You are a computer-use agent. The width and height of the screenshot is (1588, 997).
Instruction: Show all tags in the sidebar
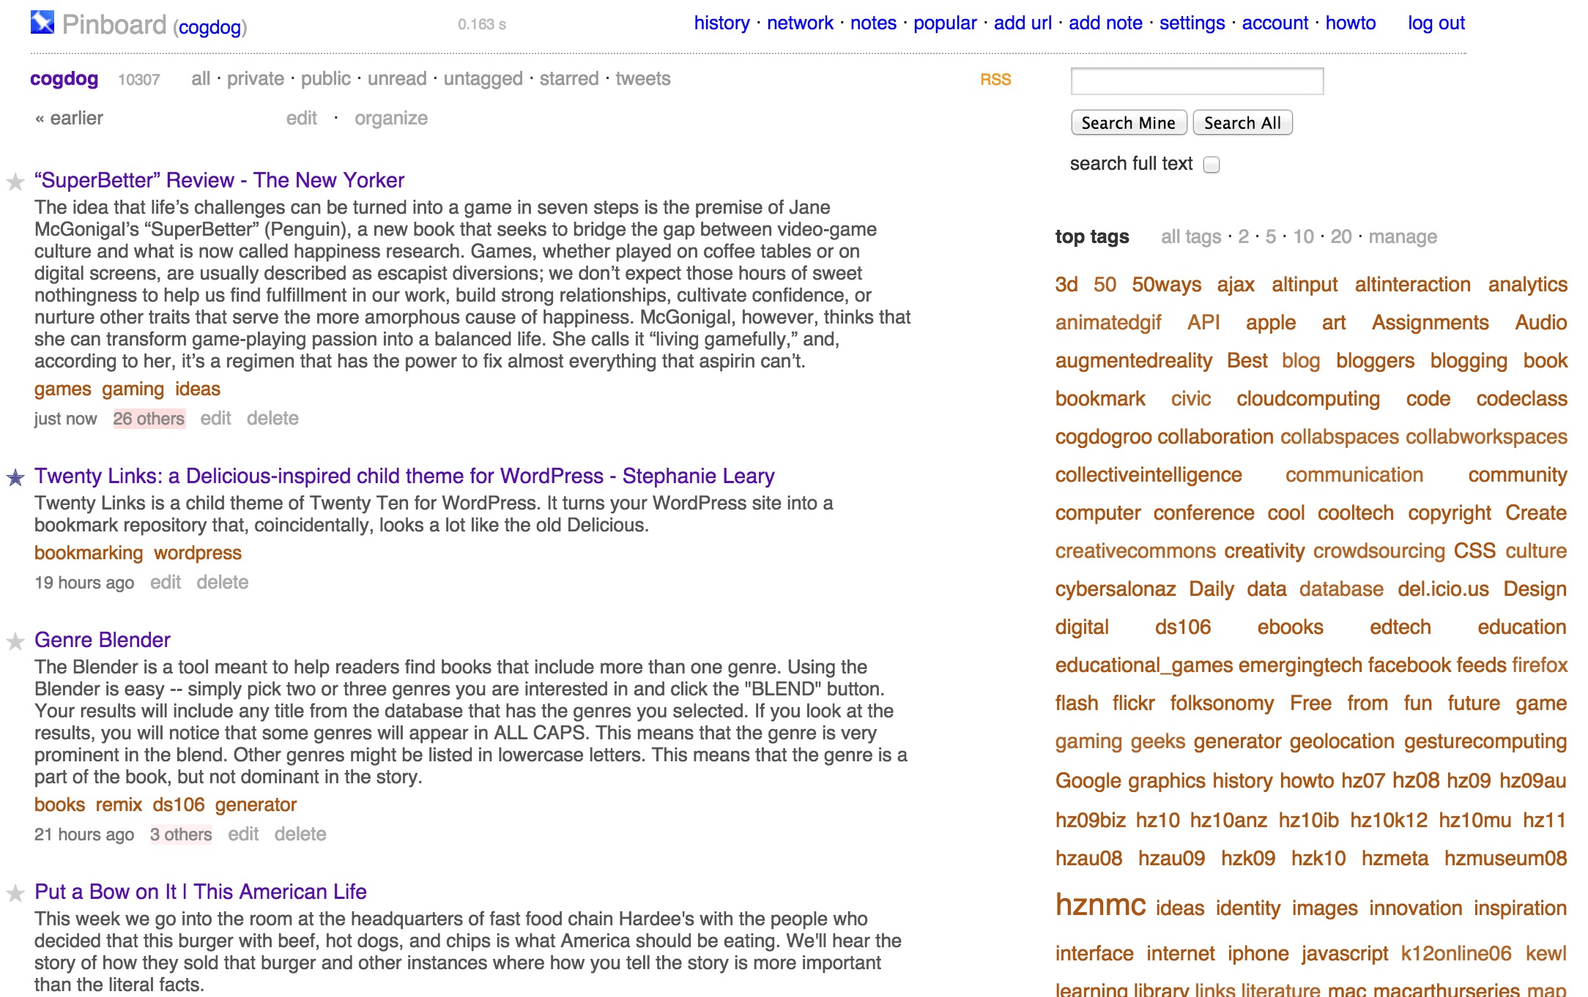pos(1190,236)
